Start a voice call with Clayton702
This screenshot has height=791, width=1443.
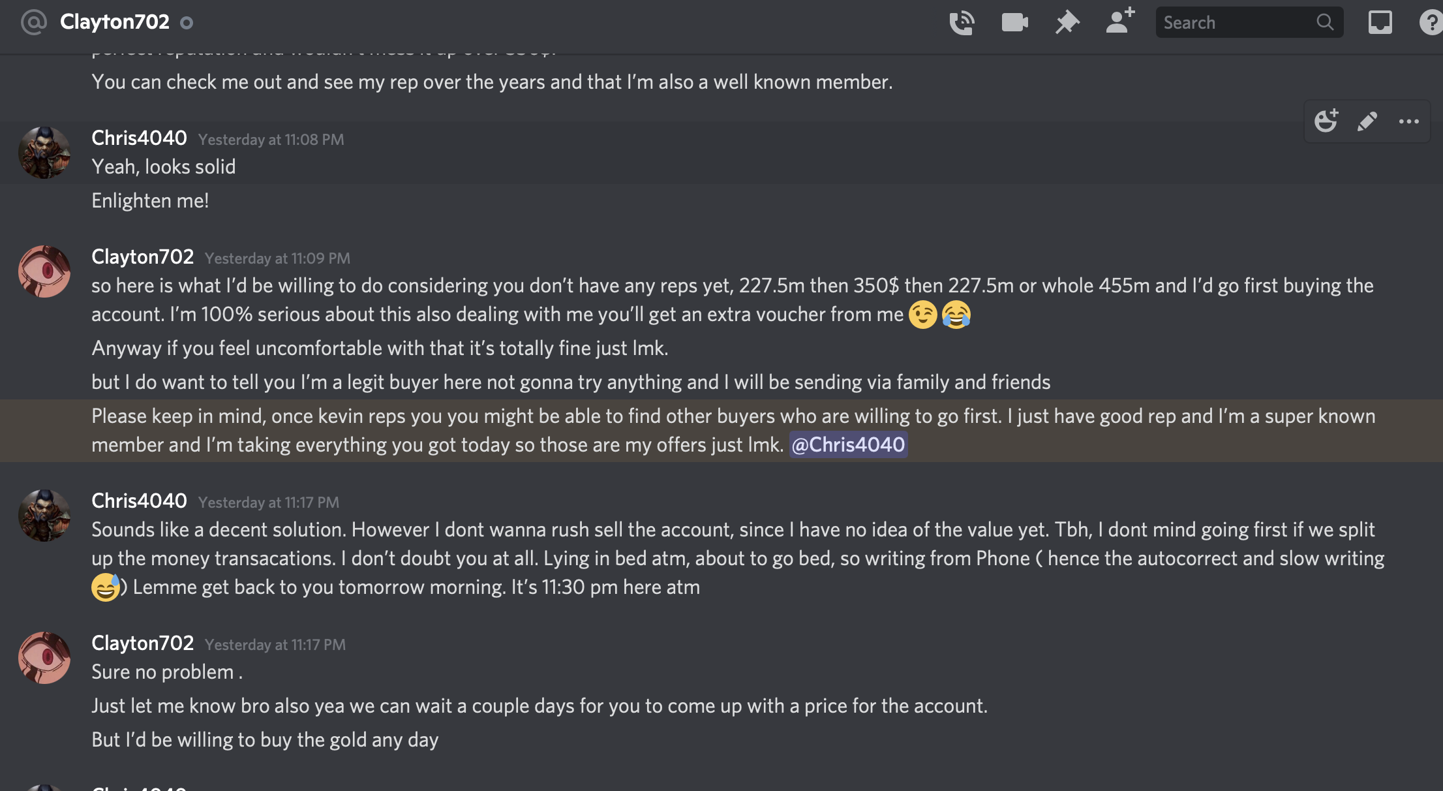pyautogui.click(x=962, y=23)
